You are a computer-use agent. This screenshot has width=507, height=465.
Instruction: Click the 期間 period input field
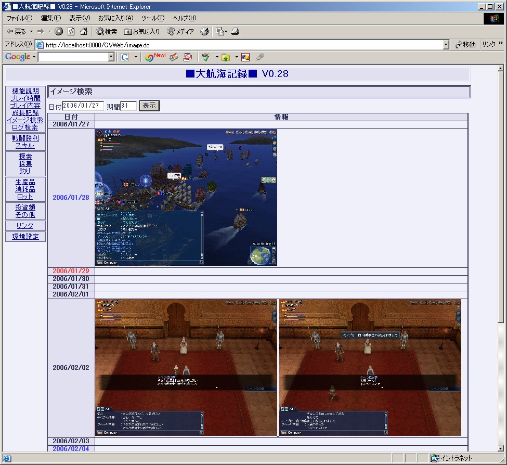tap(128, 106)
